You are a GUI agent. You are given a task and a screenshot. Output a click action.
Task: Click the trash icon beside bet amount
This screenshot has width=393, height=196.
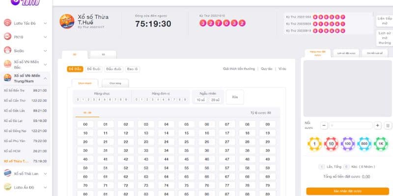pos(388,125)
